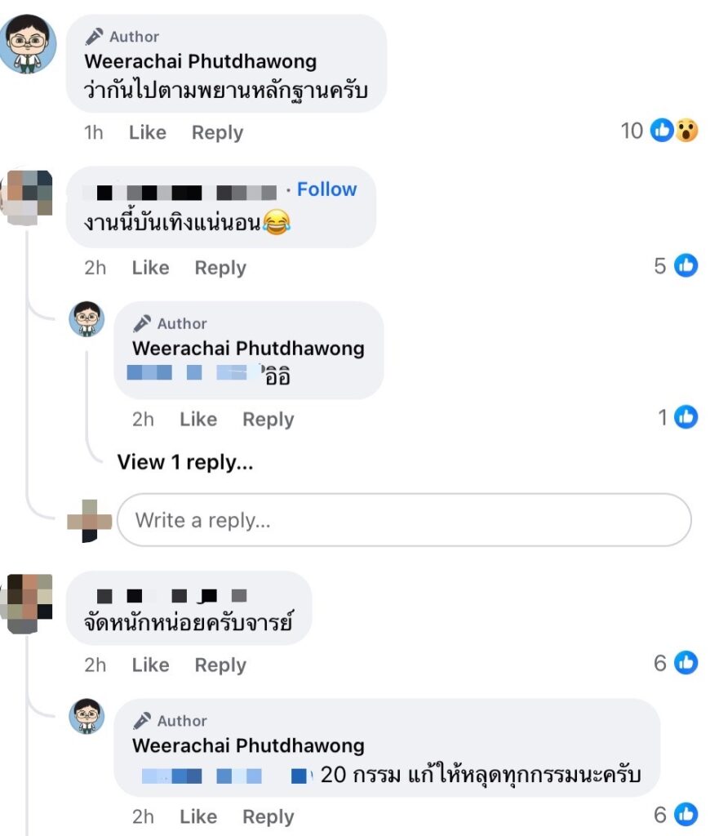Open Weerachai's cartoon avatar on top comment
This screenshot has height=836, width=710.
[28, 44]
